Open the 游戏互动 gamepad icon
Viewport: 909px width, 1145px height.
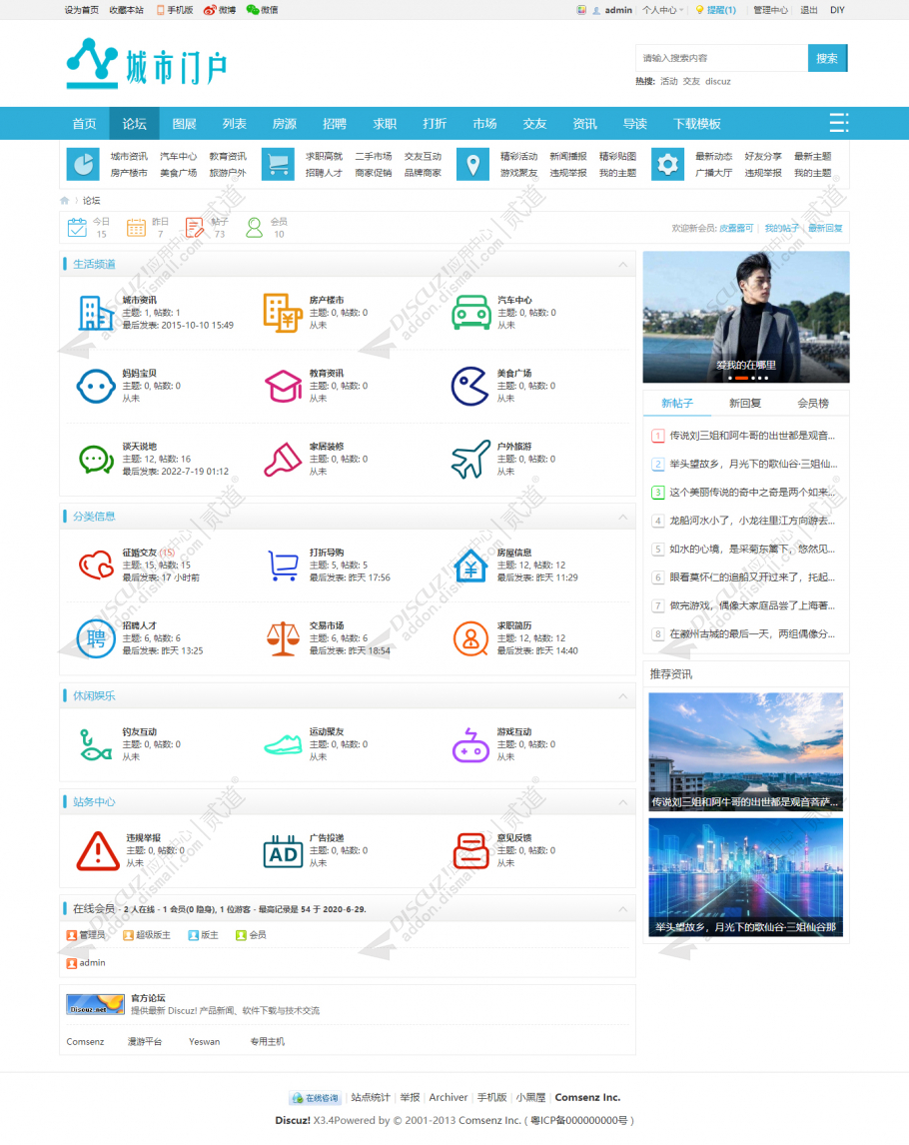pos(470,744)
